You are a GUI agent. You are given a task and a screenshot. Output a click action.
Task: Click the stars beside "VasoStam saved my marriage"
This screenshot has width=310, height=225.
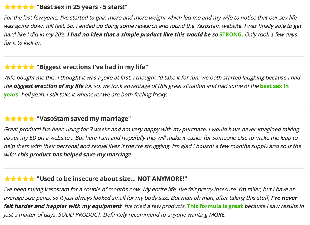point(19,119)
